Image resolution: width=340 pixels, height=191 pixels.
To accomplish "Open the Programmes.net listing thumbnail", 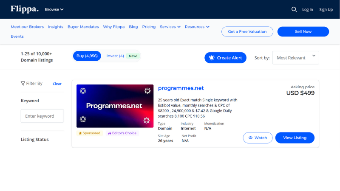I will tap(115, 106).
